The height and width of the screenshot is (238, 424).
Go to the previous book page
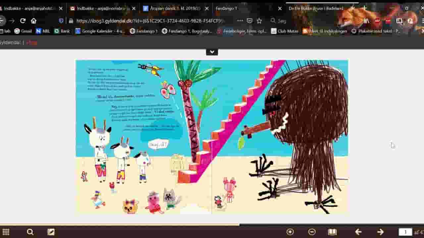pos(358,232)
